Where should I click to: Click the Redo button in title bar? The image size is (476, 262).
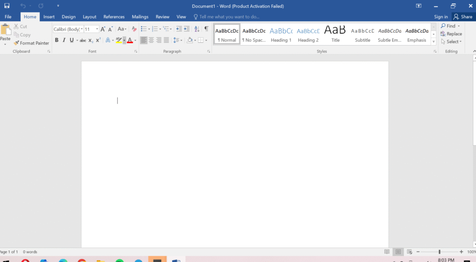pos(41,6)
